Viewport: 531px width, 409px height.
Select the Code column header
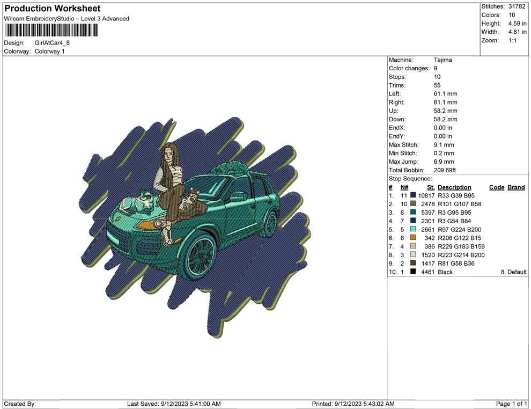tap(497, 187)
